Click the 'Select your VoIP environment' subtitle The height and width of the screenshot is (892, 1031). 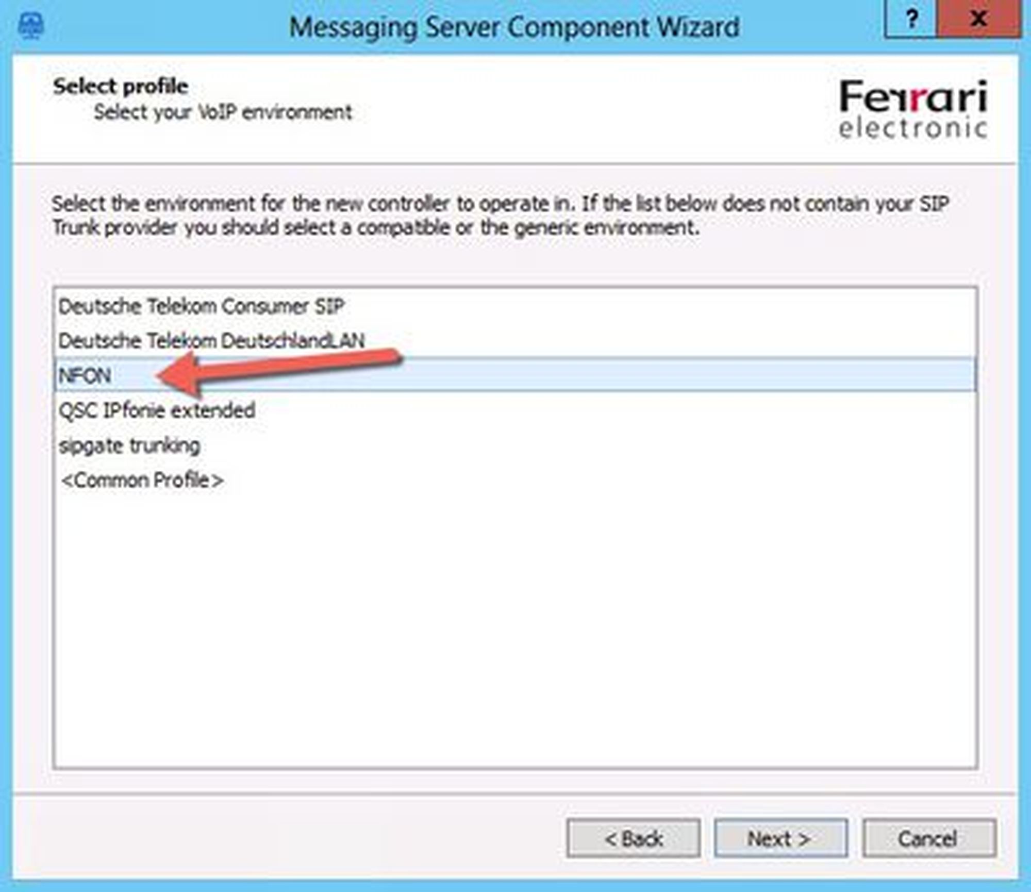223,112
